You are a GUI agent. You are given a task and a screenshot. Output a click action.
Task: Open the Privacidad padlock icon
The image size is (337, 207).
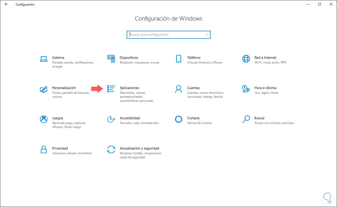(x=44, y=149)
